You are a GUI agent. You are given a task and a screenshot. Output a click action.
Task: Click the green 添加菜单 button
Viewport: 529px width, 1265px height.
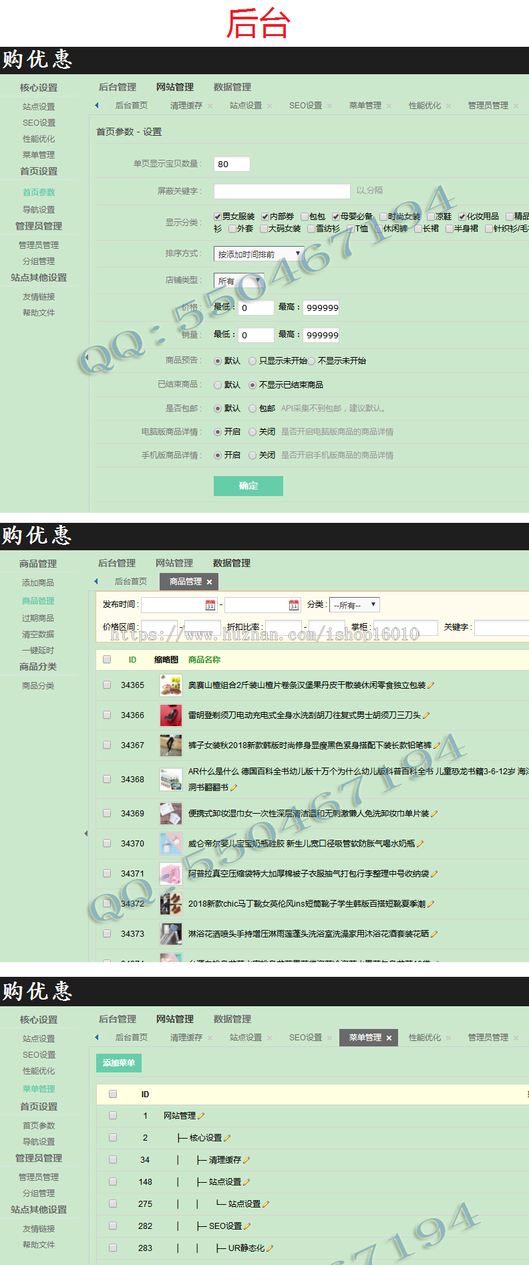pyautogui.click(x=119, y=1063)
